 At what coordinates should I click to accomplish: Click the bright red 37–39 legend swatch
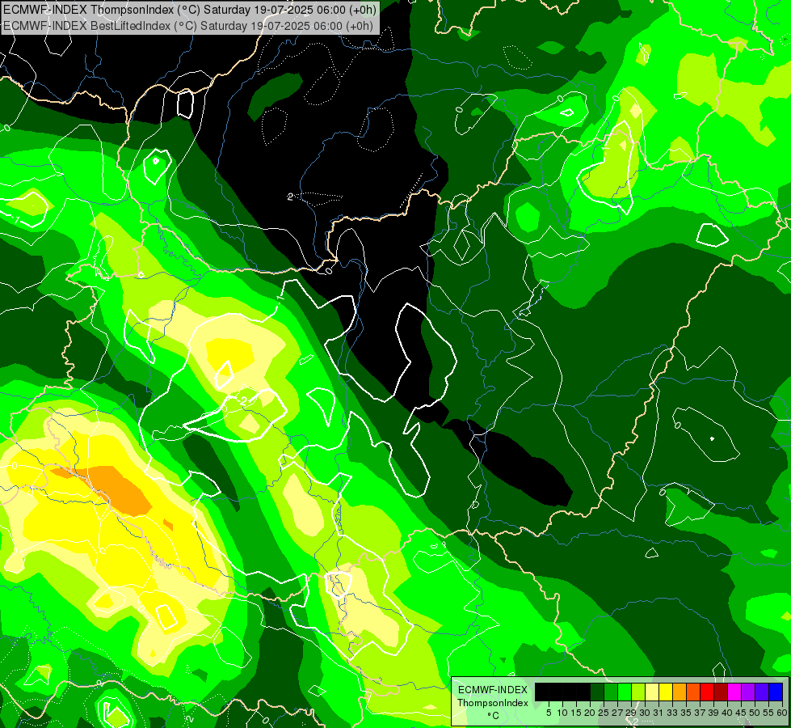707,692
